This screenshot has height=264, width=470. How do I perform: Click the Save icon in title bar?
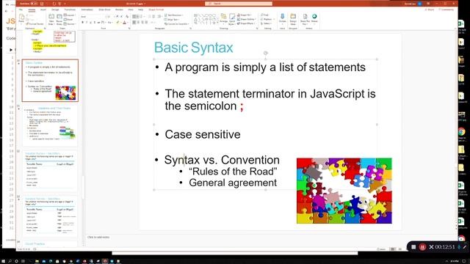pyautogui.click(x=42, y=4)
